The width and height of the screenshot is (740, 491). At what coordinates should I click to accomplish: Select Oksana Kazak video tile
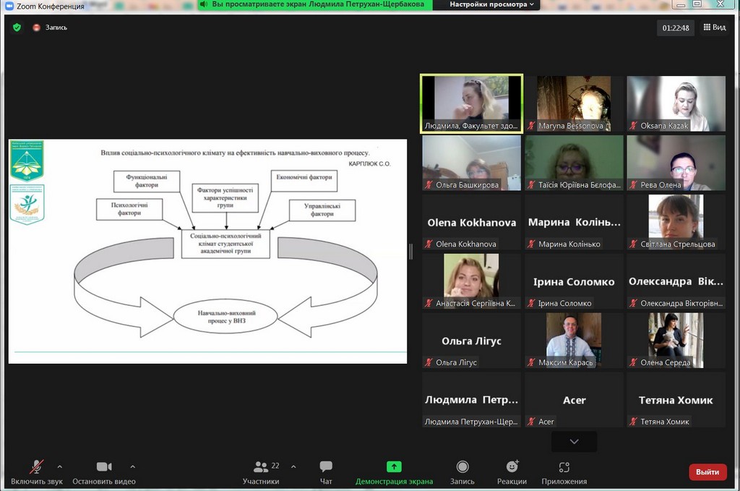[x=675, y=103]
